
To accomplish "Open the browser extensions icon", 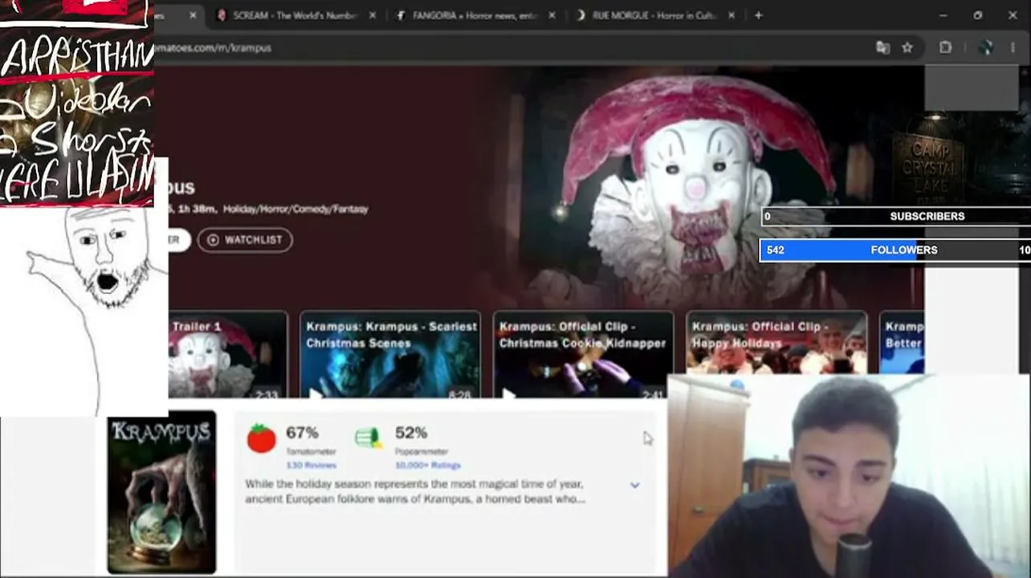I will tap(945, 48).
